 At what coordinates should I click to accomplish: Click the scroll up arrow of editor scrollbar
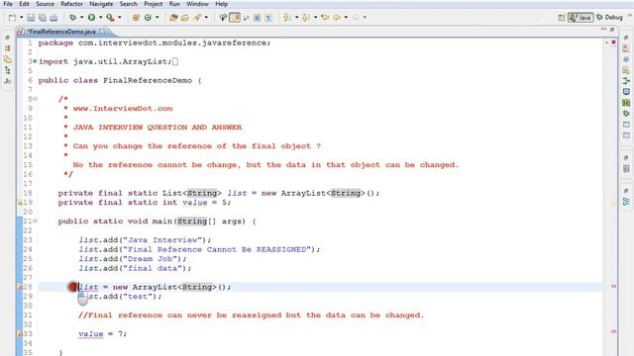(606, 43)
